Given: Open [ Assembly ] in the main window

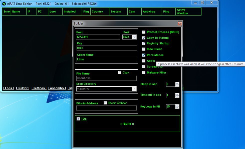Looking at the screenshot, I should pos(57,88).
